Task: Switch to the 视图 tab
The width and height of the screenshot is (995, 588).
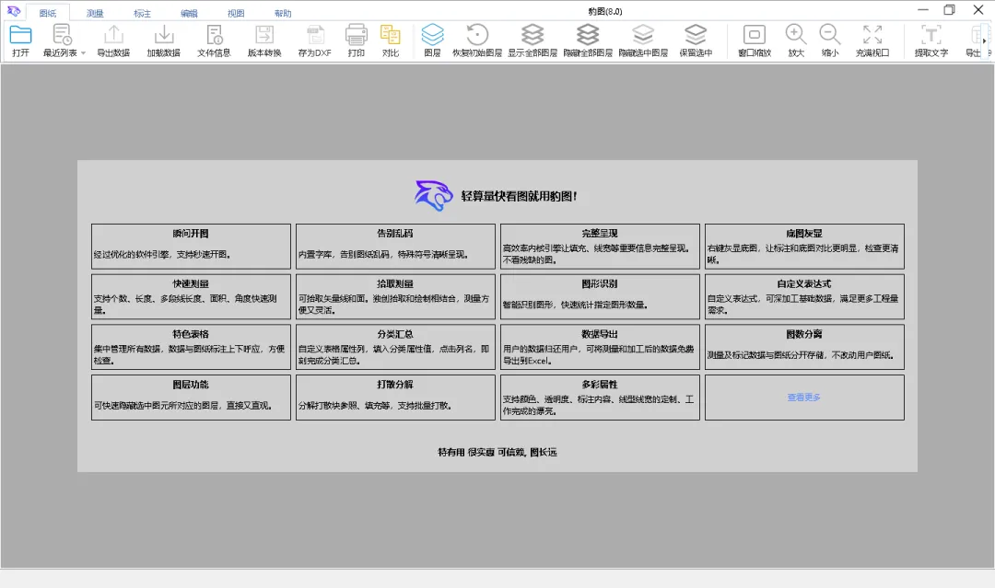Action: [236, 13]
